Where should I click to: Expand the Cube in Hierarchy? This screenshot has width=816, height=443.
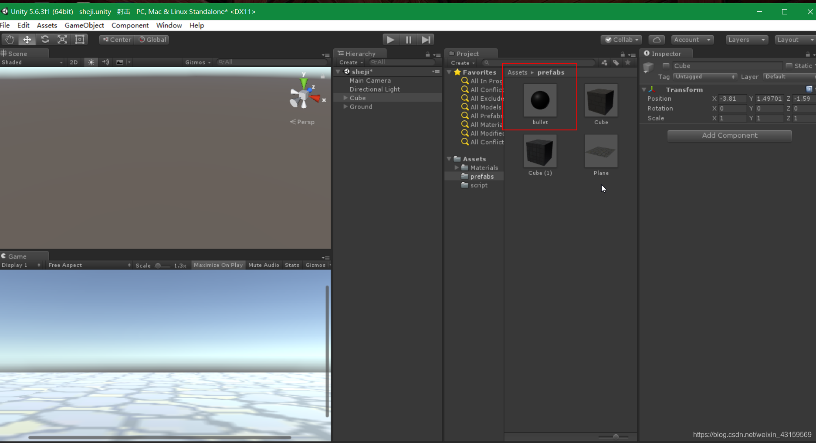[345, 98]
